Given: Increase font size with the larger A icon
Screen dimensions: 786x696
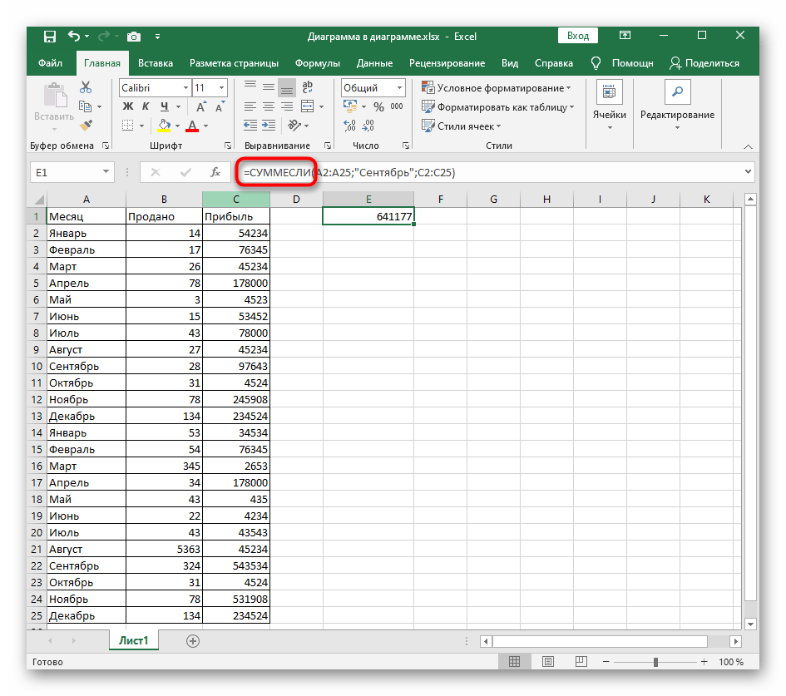Looking at the screenshot, I should click(x=200, y=106).
